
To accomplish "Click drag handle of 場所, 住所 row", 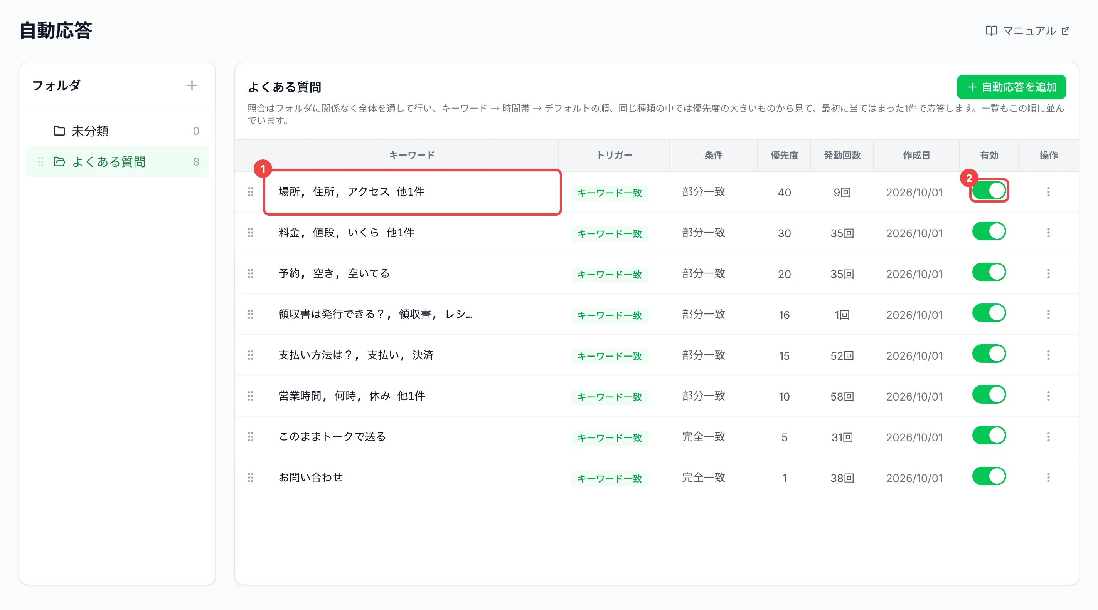I will (251, 191).
